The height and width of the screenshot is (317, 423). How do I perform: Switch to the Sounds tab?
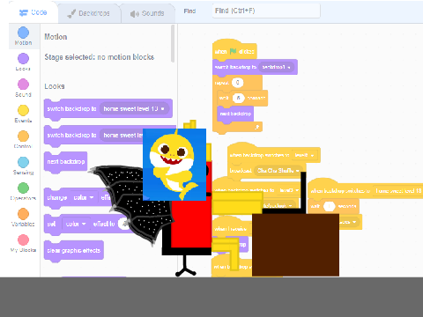147,13
